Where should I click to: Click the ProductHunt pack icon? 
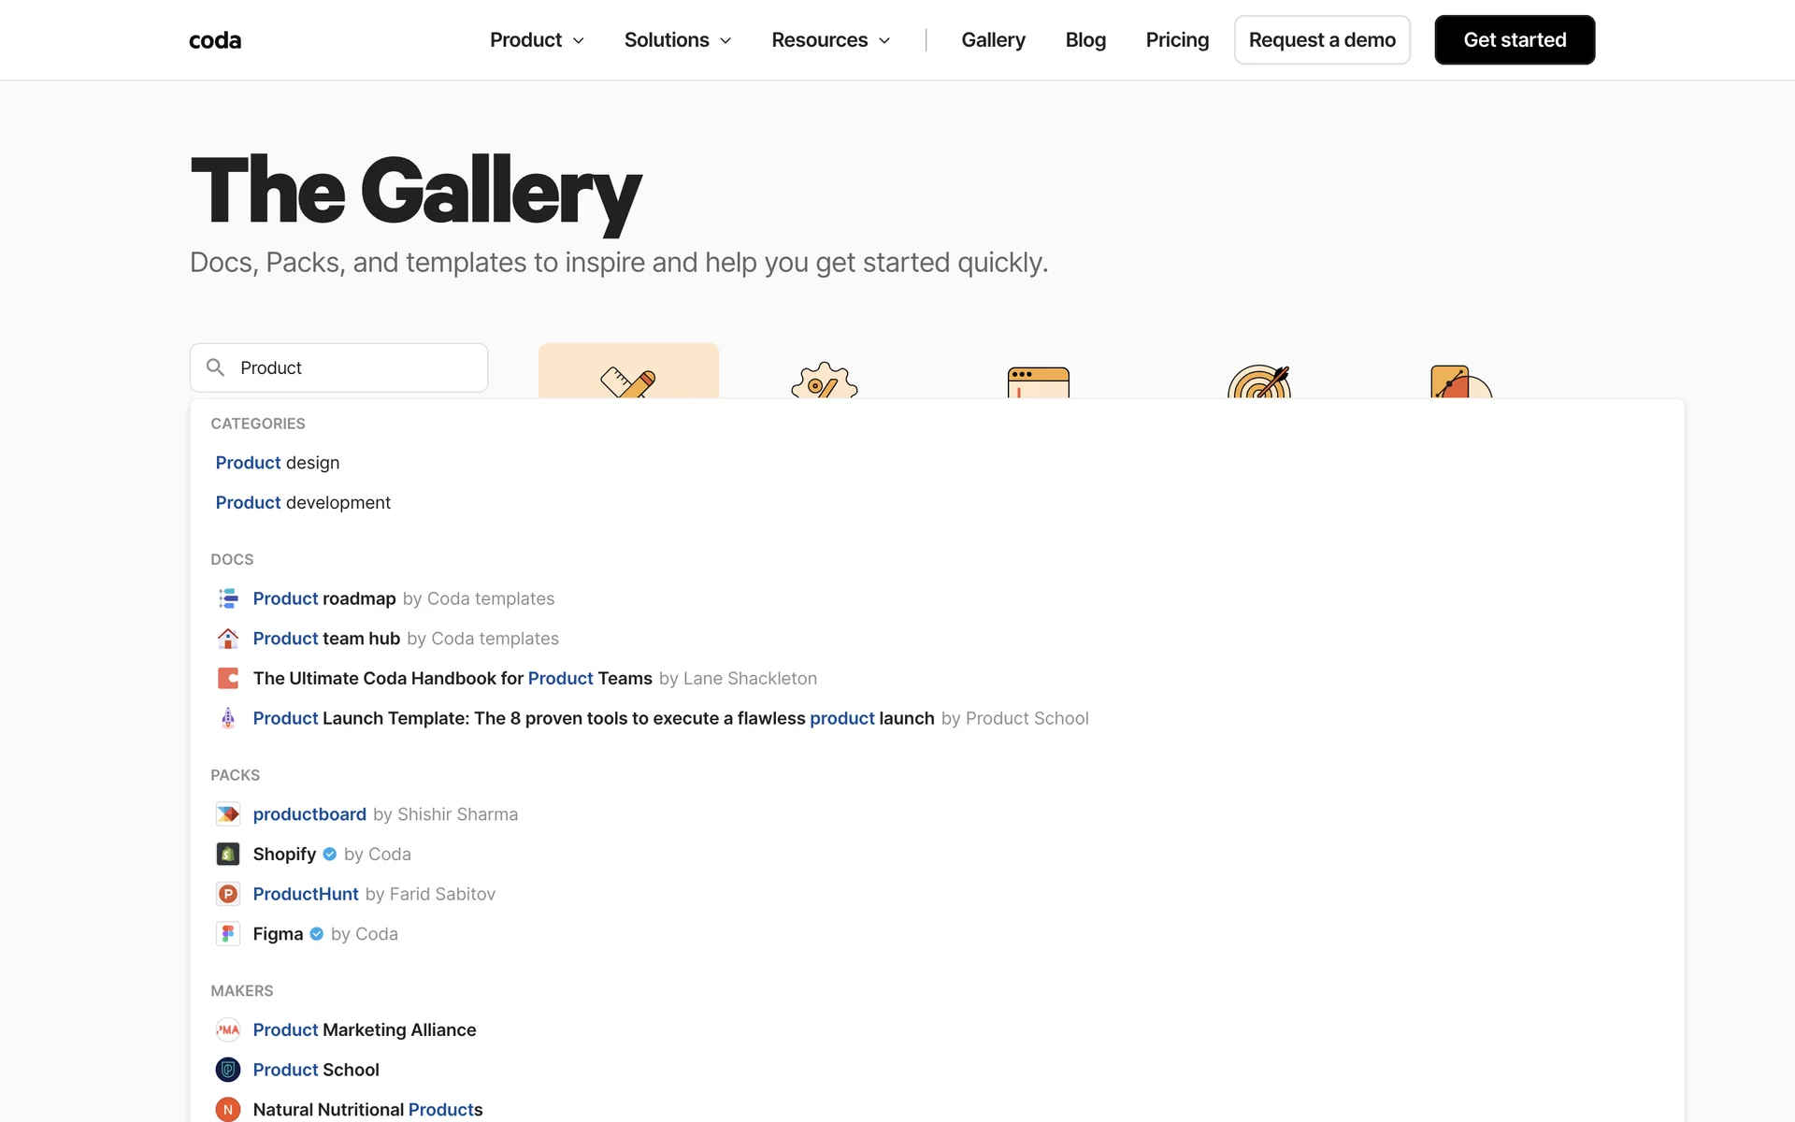(x=228, y=894)
